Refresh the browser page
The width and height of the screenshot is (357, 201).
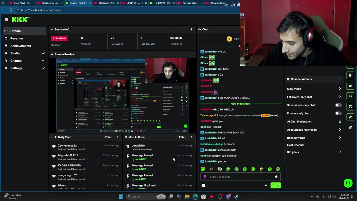click(10, 10)
